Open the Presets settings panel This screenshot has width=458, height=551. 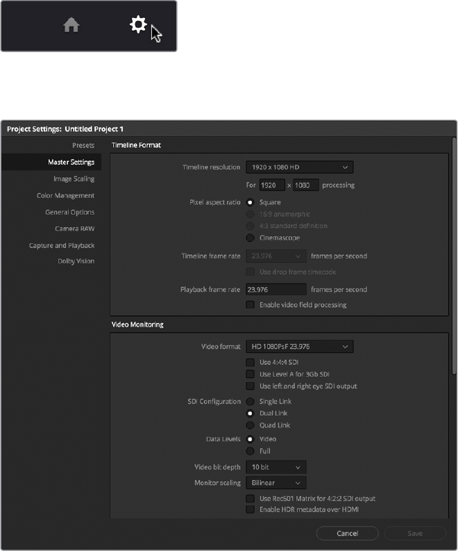[83, 145]
